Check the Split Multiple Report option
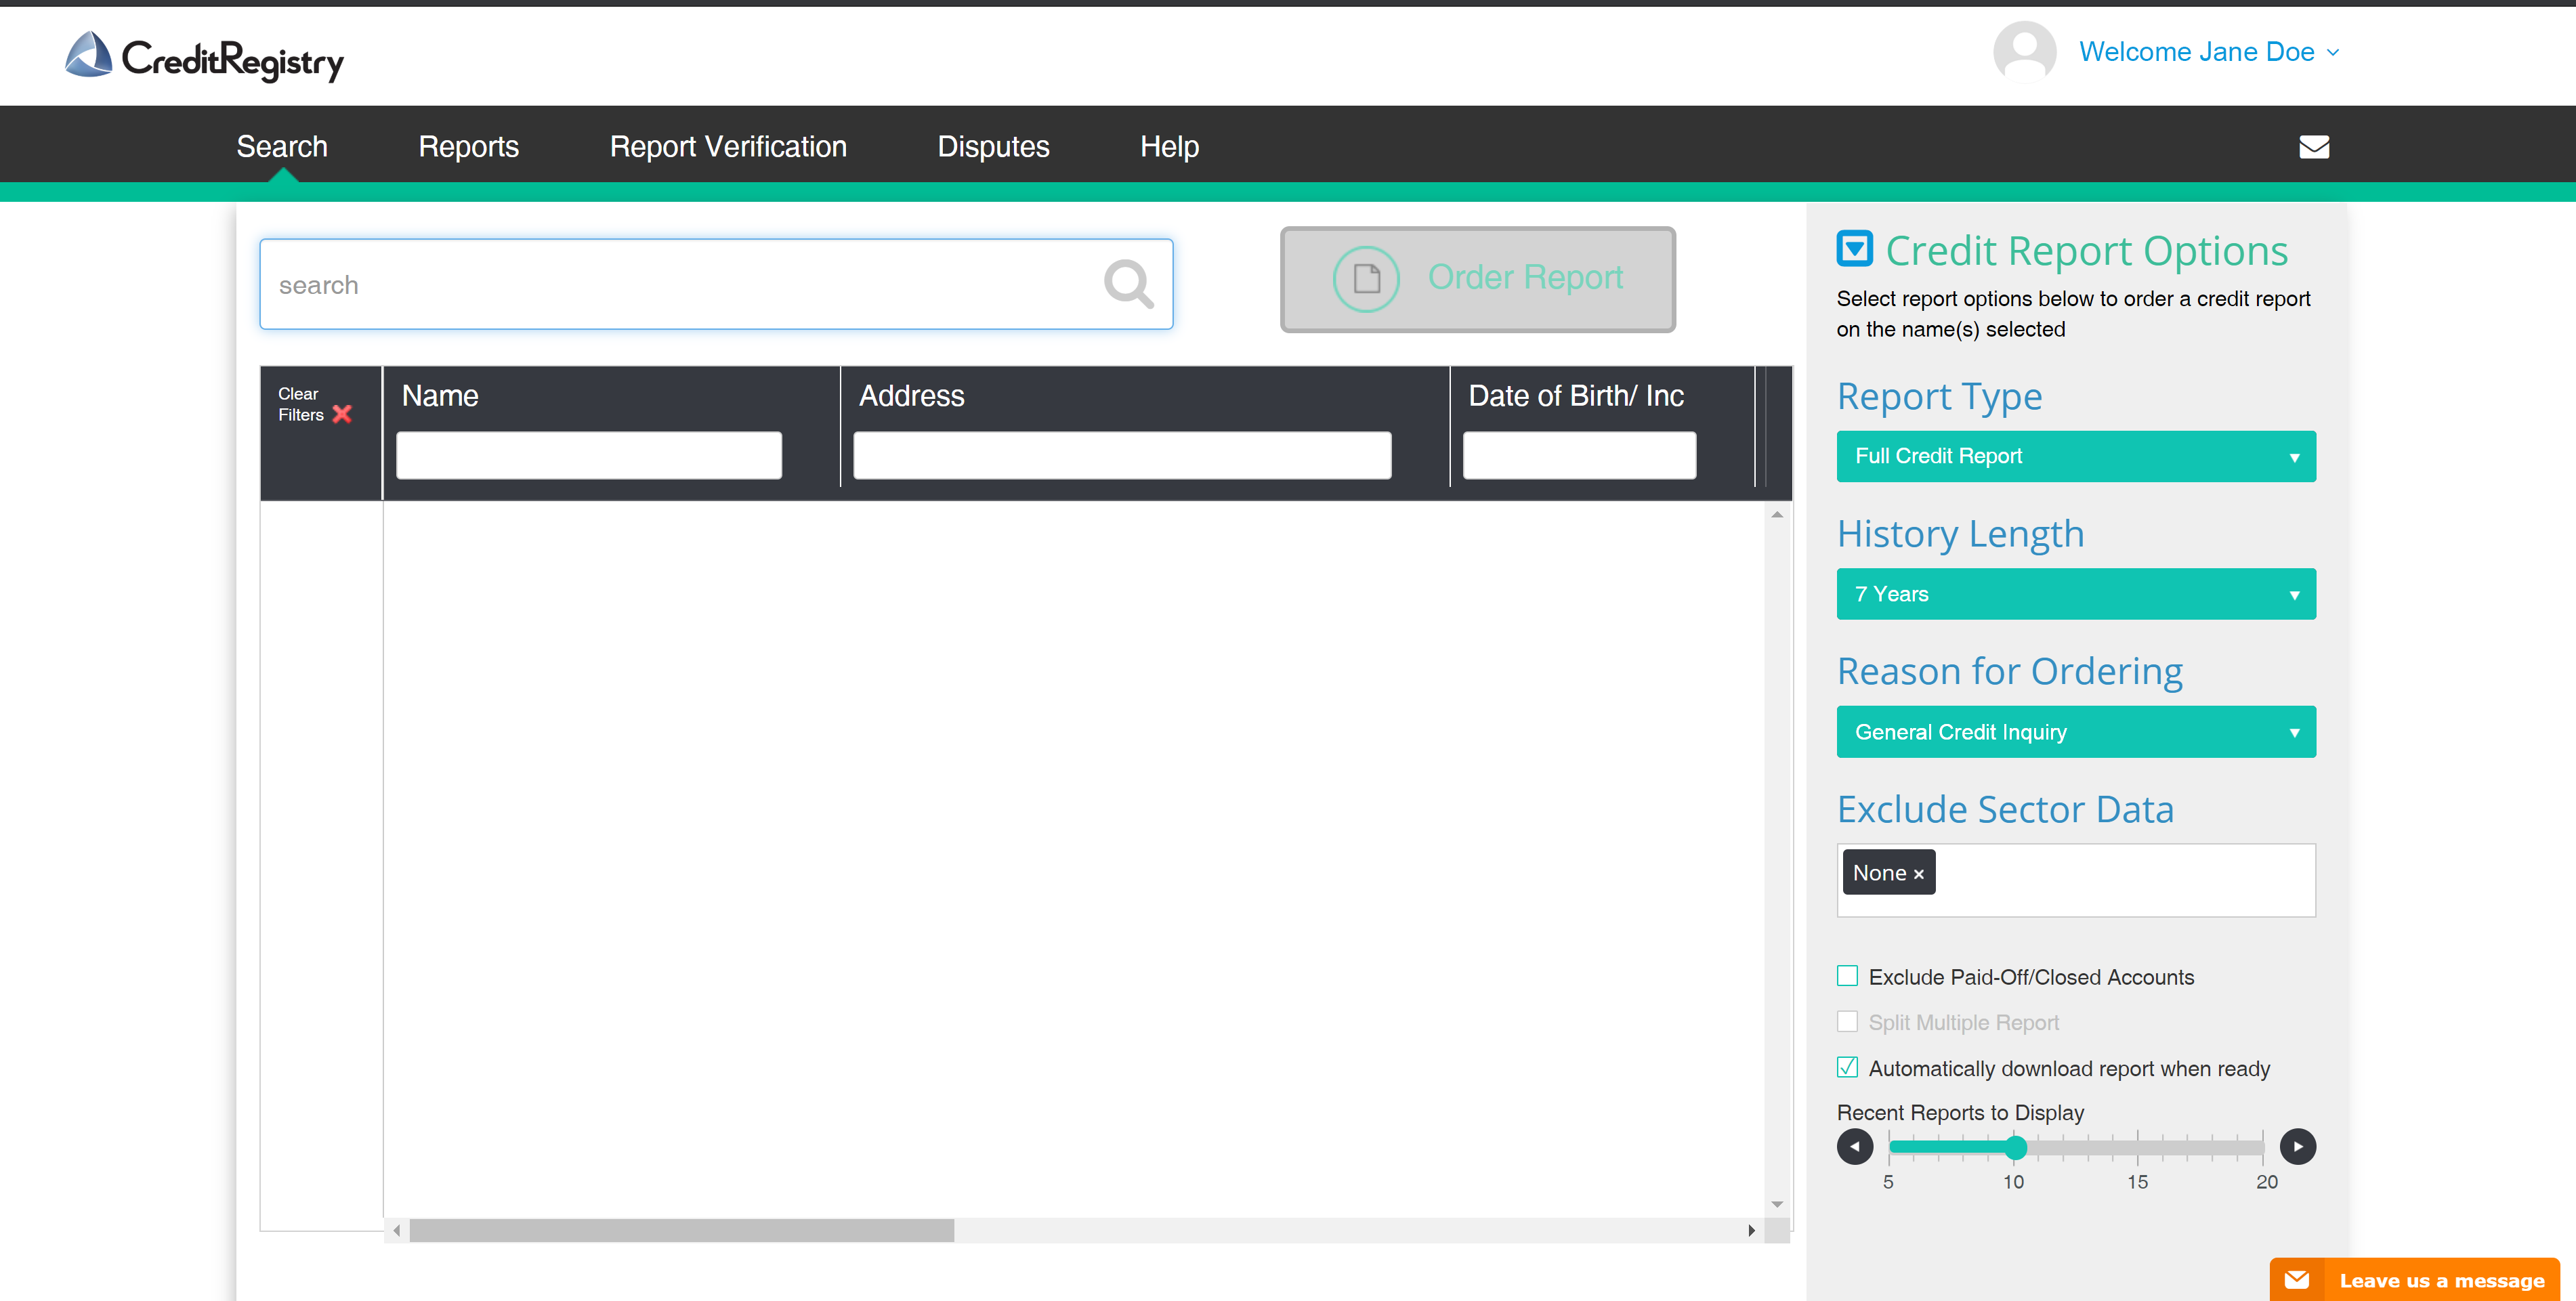This screenshot has height=1301, width=2576. pyautogui.click(x=1847, y=1022)
